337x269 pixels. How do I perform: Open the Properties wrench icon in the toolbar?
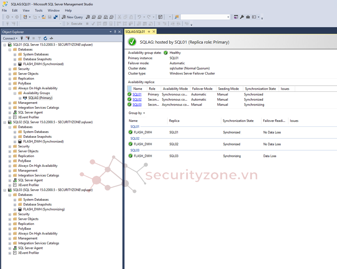click(x=242, y=17)
